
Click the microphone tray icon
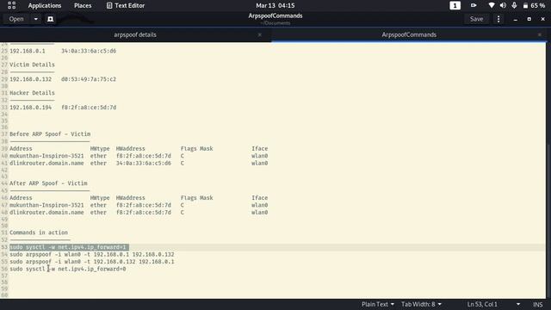point(514,5)
